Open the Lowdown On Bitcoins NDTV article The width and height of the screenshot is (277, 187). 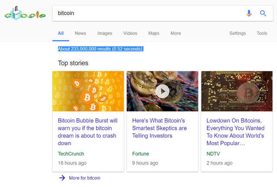tap(235, 132)
